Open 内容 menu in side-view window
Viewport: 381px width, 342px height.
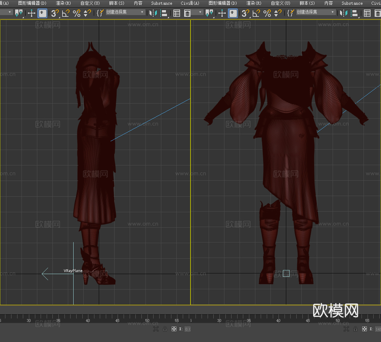click(x=138, y=3)
